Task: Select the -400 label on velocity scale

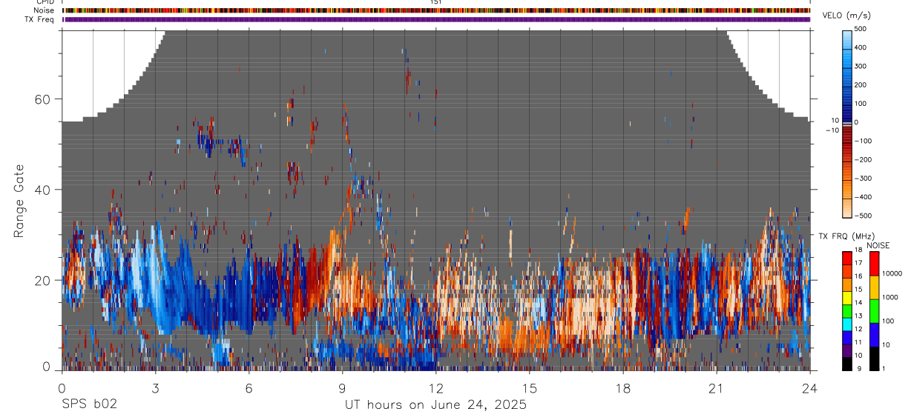Action: click(x=862, y=197)
